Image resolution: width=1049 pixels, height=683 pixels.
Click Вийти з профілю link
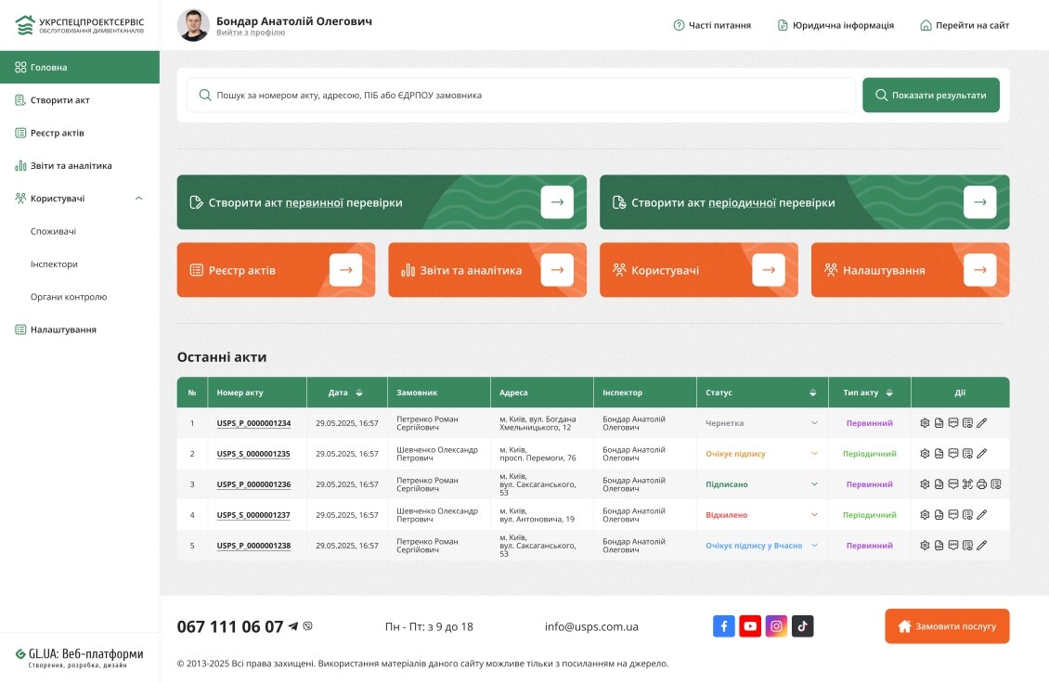pos(251,32)
